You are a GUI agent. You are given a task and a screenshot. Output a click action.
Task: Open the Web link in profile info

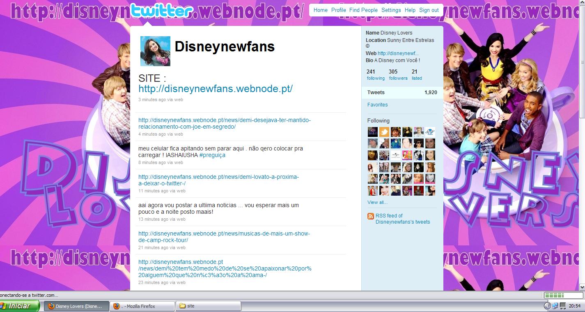(398, 53)
